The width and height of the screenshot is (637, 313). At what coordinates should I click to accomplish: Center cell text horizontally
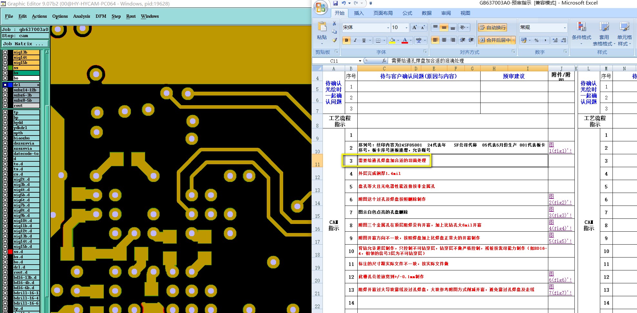(444, 40)
